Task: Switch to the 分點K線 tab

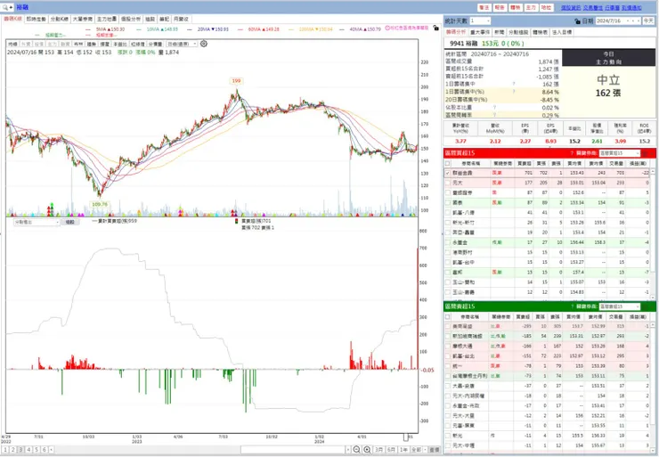Action: pyautogui.click(x=60, y=20)
